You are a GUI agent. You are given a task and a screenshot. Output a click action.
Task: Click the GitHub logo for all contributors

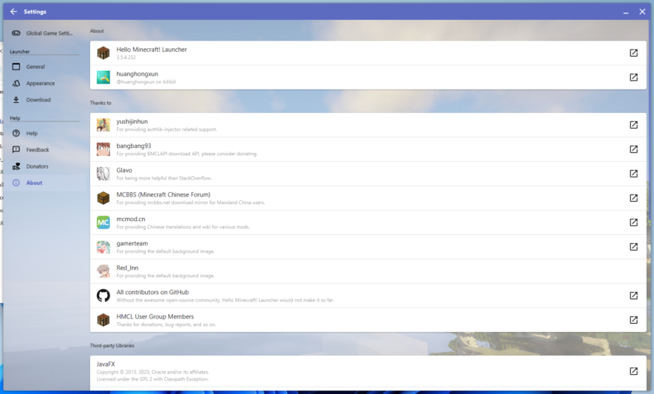(104, 296)
